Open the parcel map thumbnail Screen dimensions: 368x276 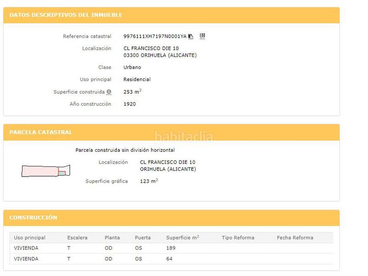pyautogui.click(x=46, y=171)
